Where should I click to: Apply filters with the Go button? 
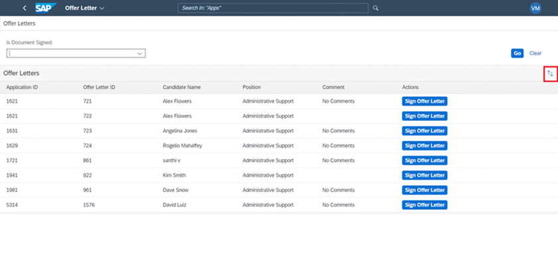point(517,53)
